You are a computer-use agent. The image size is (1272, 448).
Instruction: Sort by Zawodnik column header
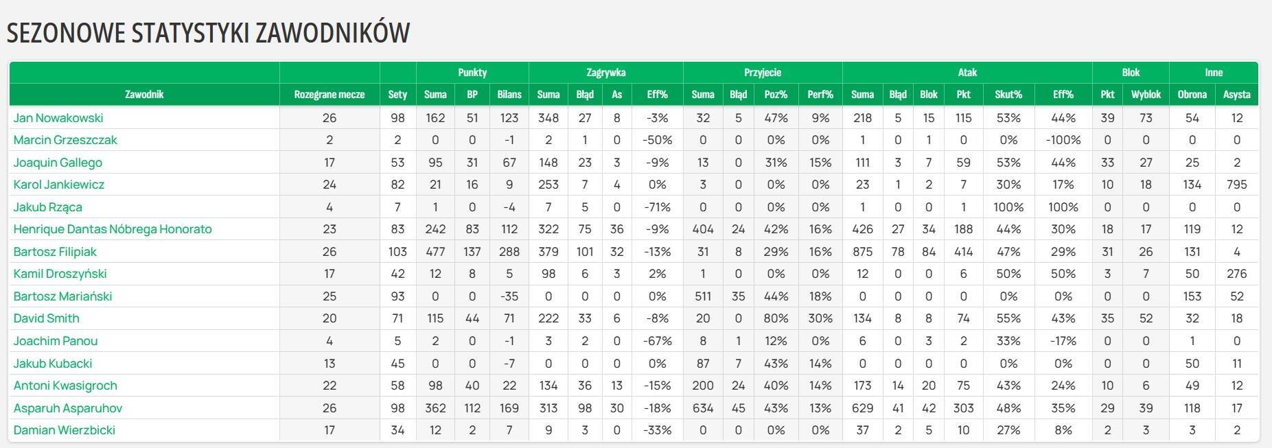point(144,95)
